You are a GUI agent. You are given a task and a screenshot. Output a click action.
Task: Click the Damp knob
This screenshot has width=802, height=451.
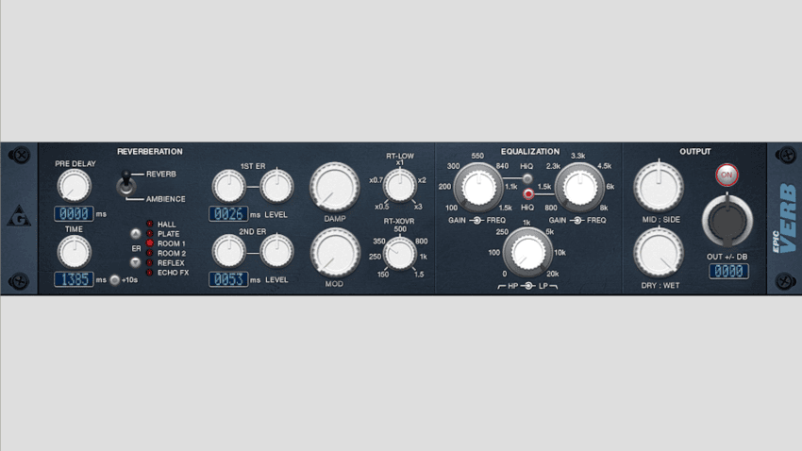coord(335,187)
